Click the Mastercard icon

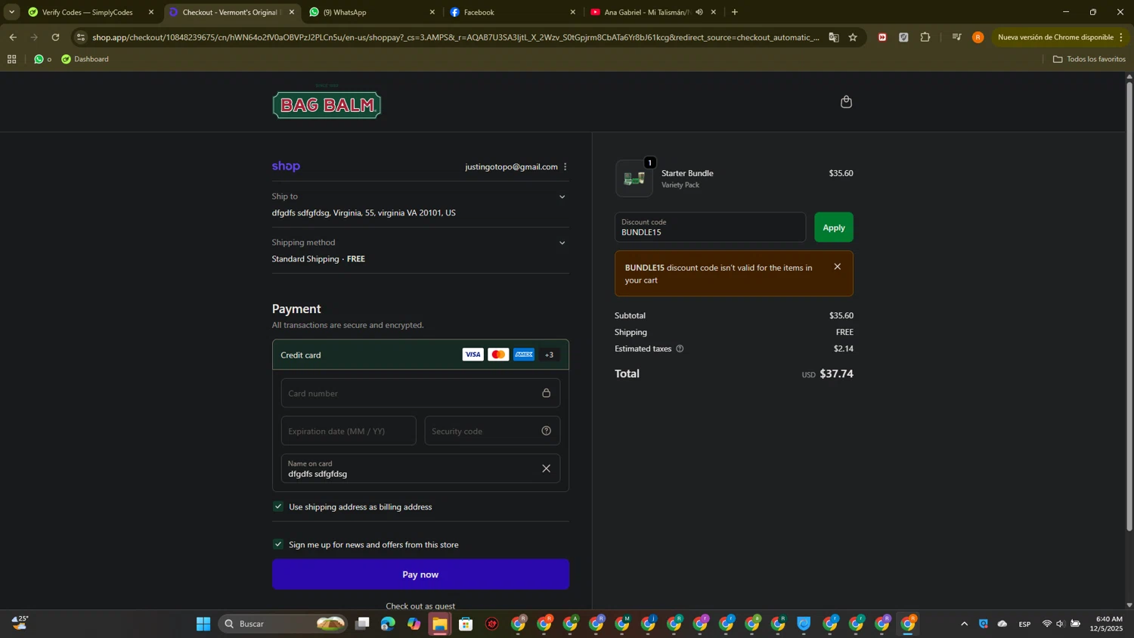498,355
